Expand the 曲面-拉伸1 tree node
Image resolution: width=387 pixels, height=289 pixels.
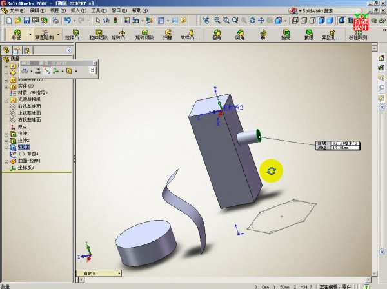coord(6,161)
